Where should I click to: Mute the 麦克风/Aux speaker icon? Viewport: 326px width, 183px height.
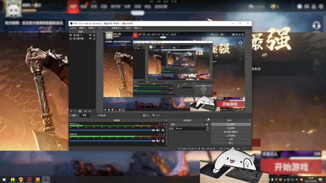(x=158, y=130)
